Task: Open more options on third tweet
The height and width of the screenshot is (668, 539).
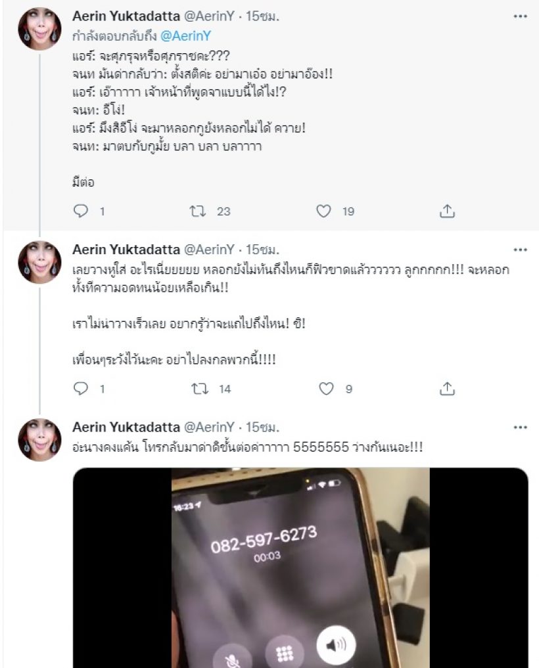Action: [x=520, y=427]
